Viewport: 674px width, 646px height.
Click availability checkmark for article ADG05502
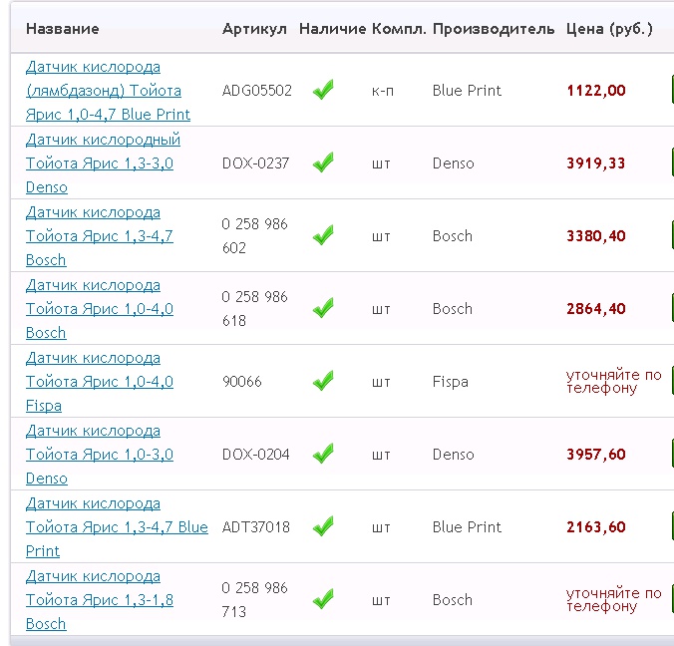(323, 91)
